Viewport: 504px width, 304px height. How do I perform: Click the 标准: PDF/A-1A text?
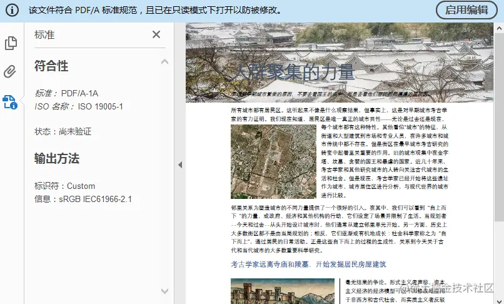pos(66,93)
